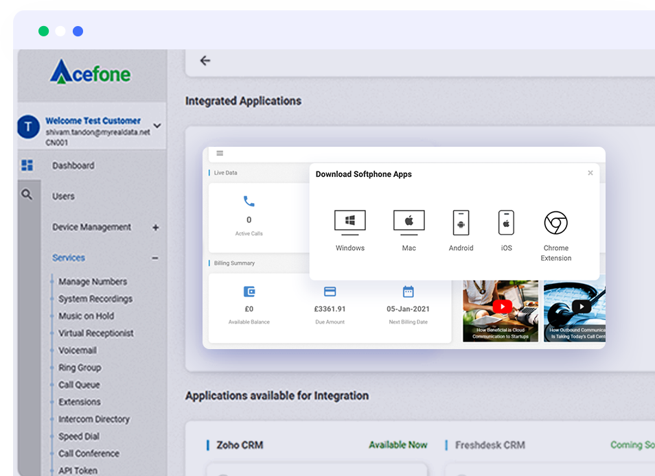This screenshot has width=655, height=476.
Task: Open Music on Hold
Action: click(86, 316)
